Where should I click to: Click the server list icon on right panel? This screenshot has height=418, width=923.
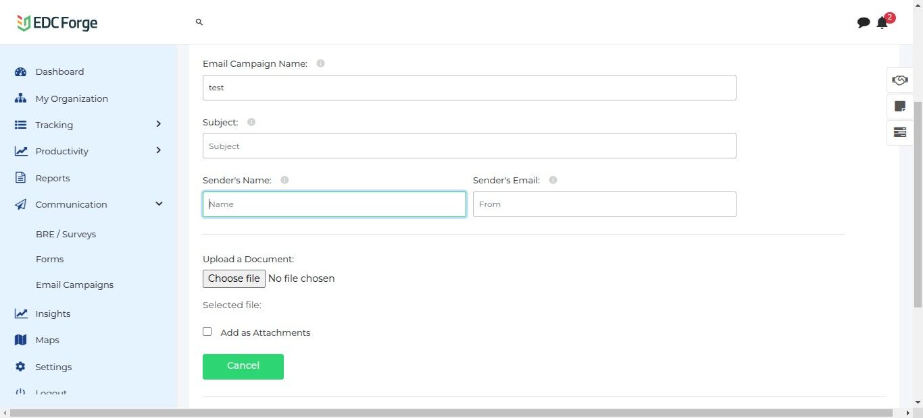[899, 132]
